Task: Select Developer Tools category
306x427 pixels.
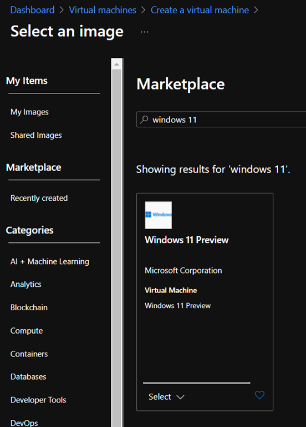Action: pos(38,400)
